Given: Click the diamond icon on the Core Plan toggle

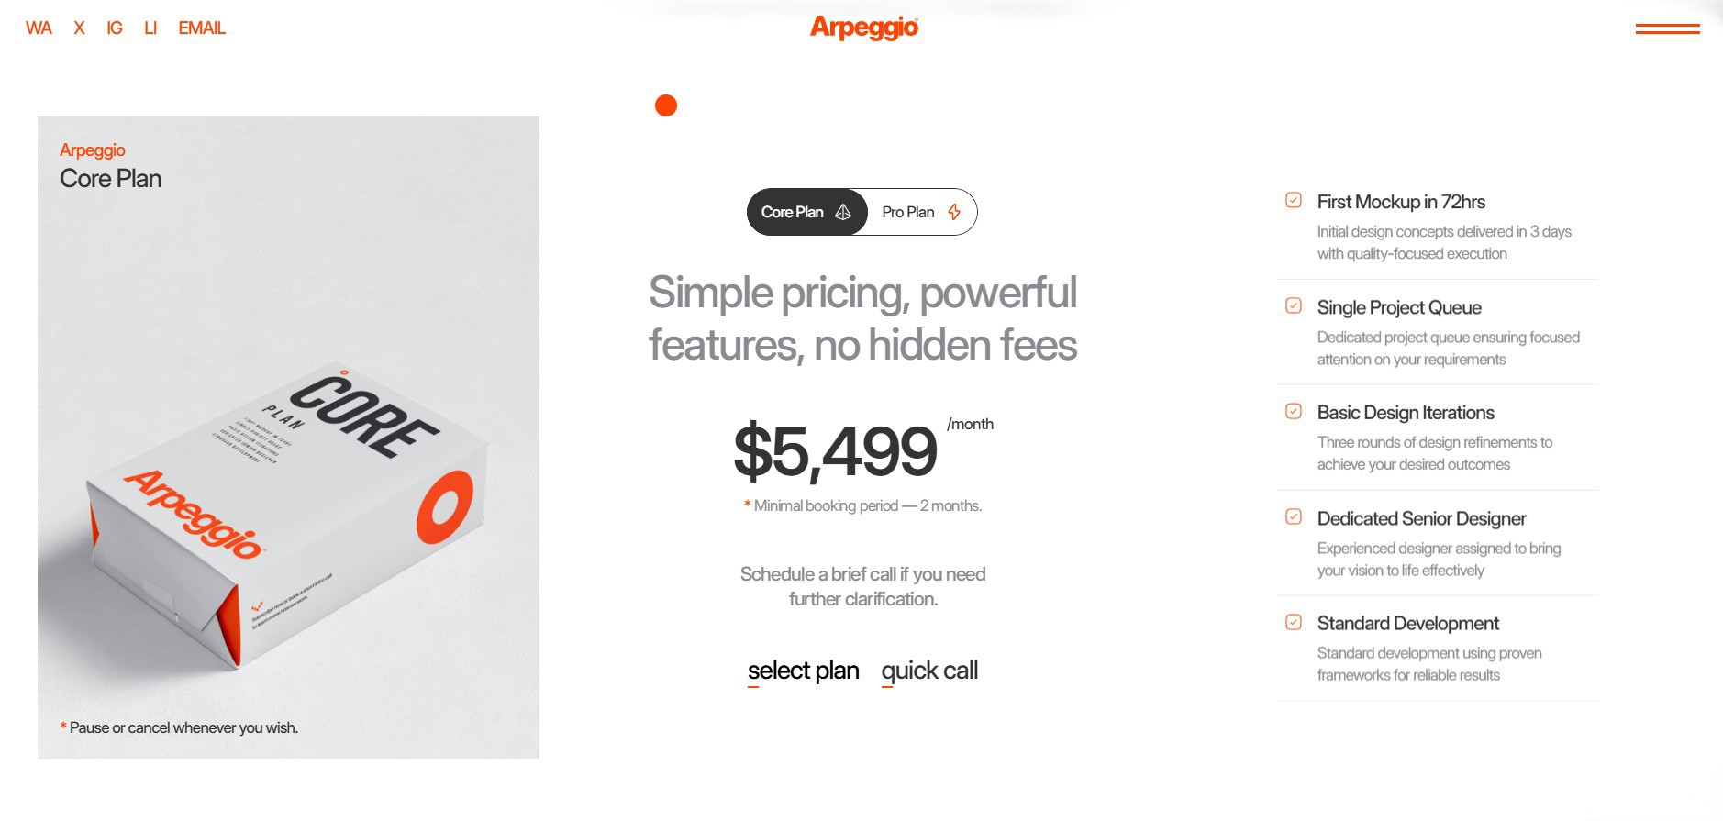Looking at the screenshot, I should (844, 212).
